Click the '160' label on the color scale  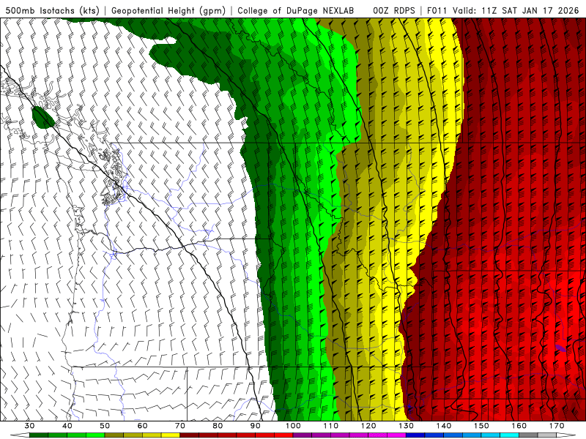click(x=519, y=426)
